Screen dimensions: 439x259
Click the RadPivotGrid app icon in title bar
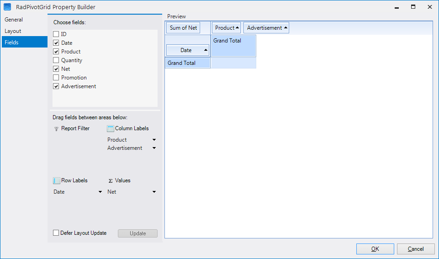(x=7, y=7)
